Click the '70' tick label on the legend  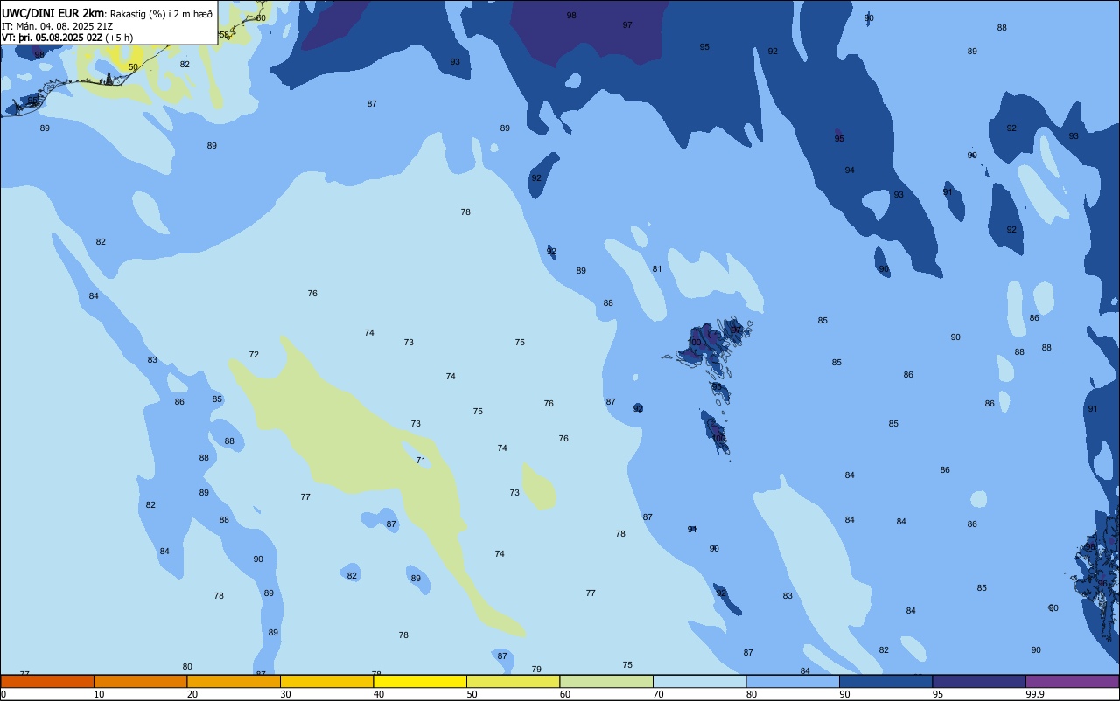[x=658, y=694]
